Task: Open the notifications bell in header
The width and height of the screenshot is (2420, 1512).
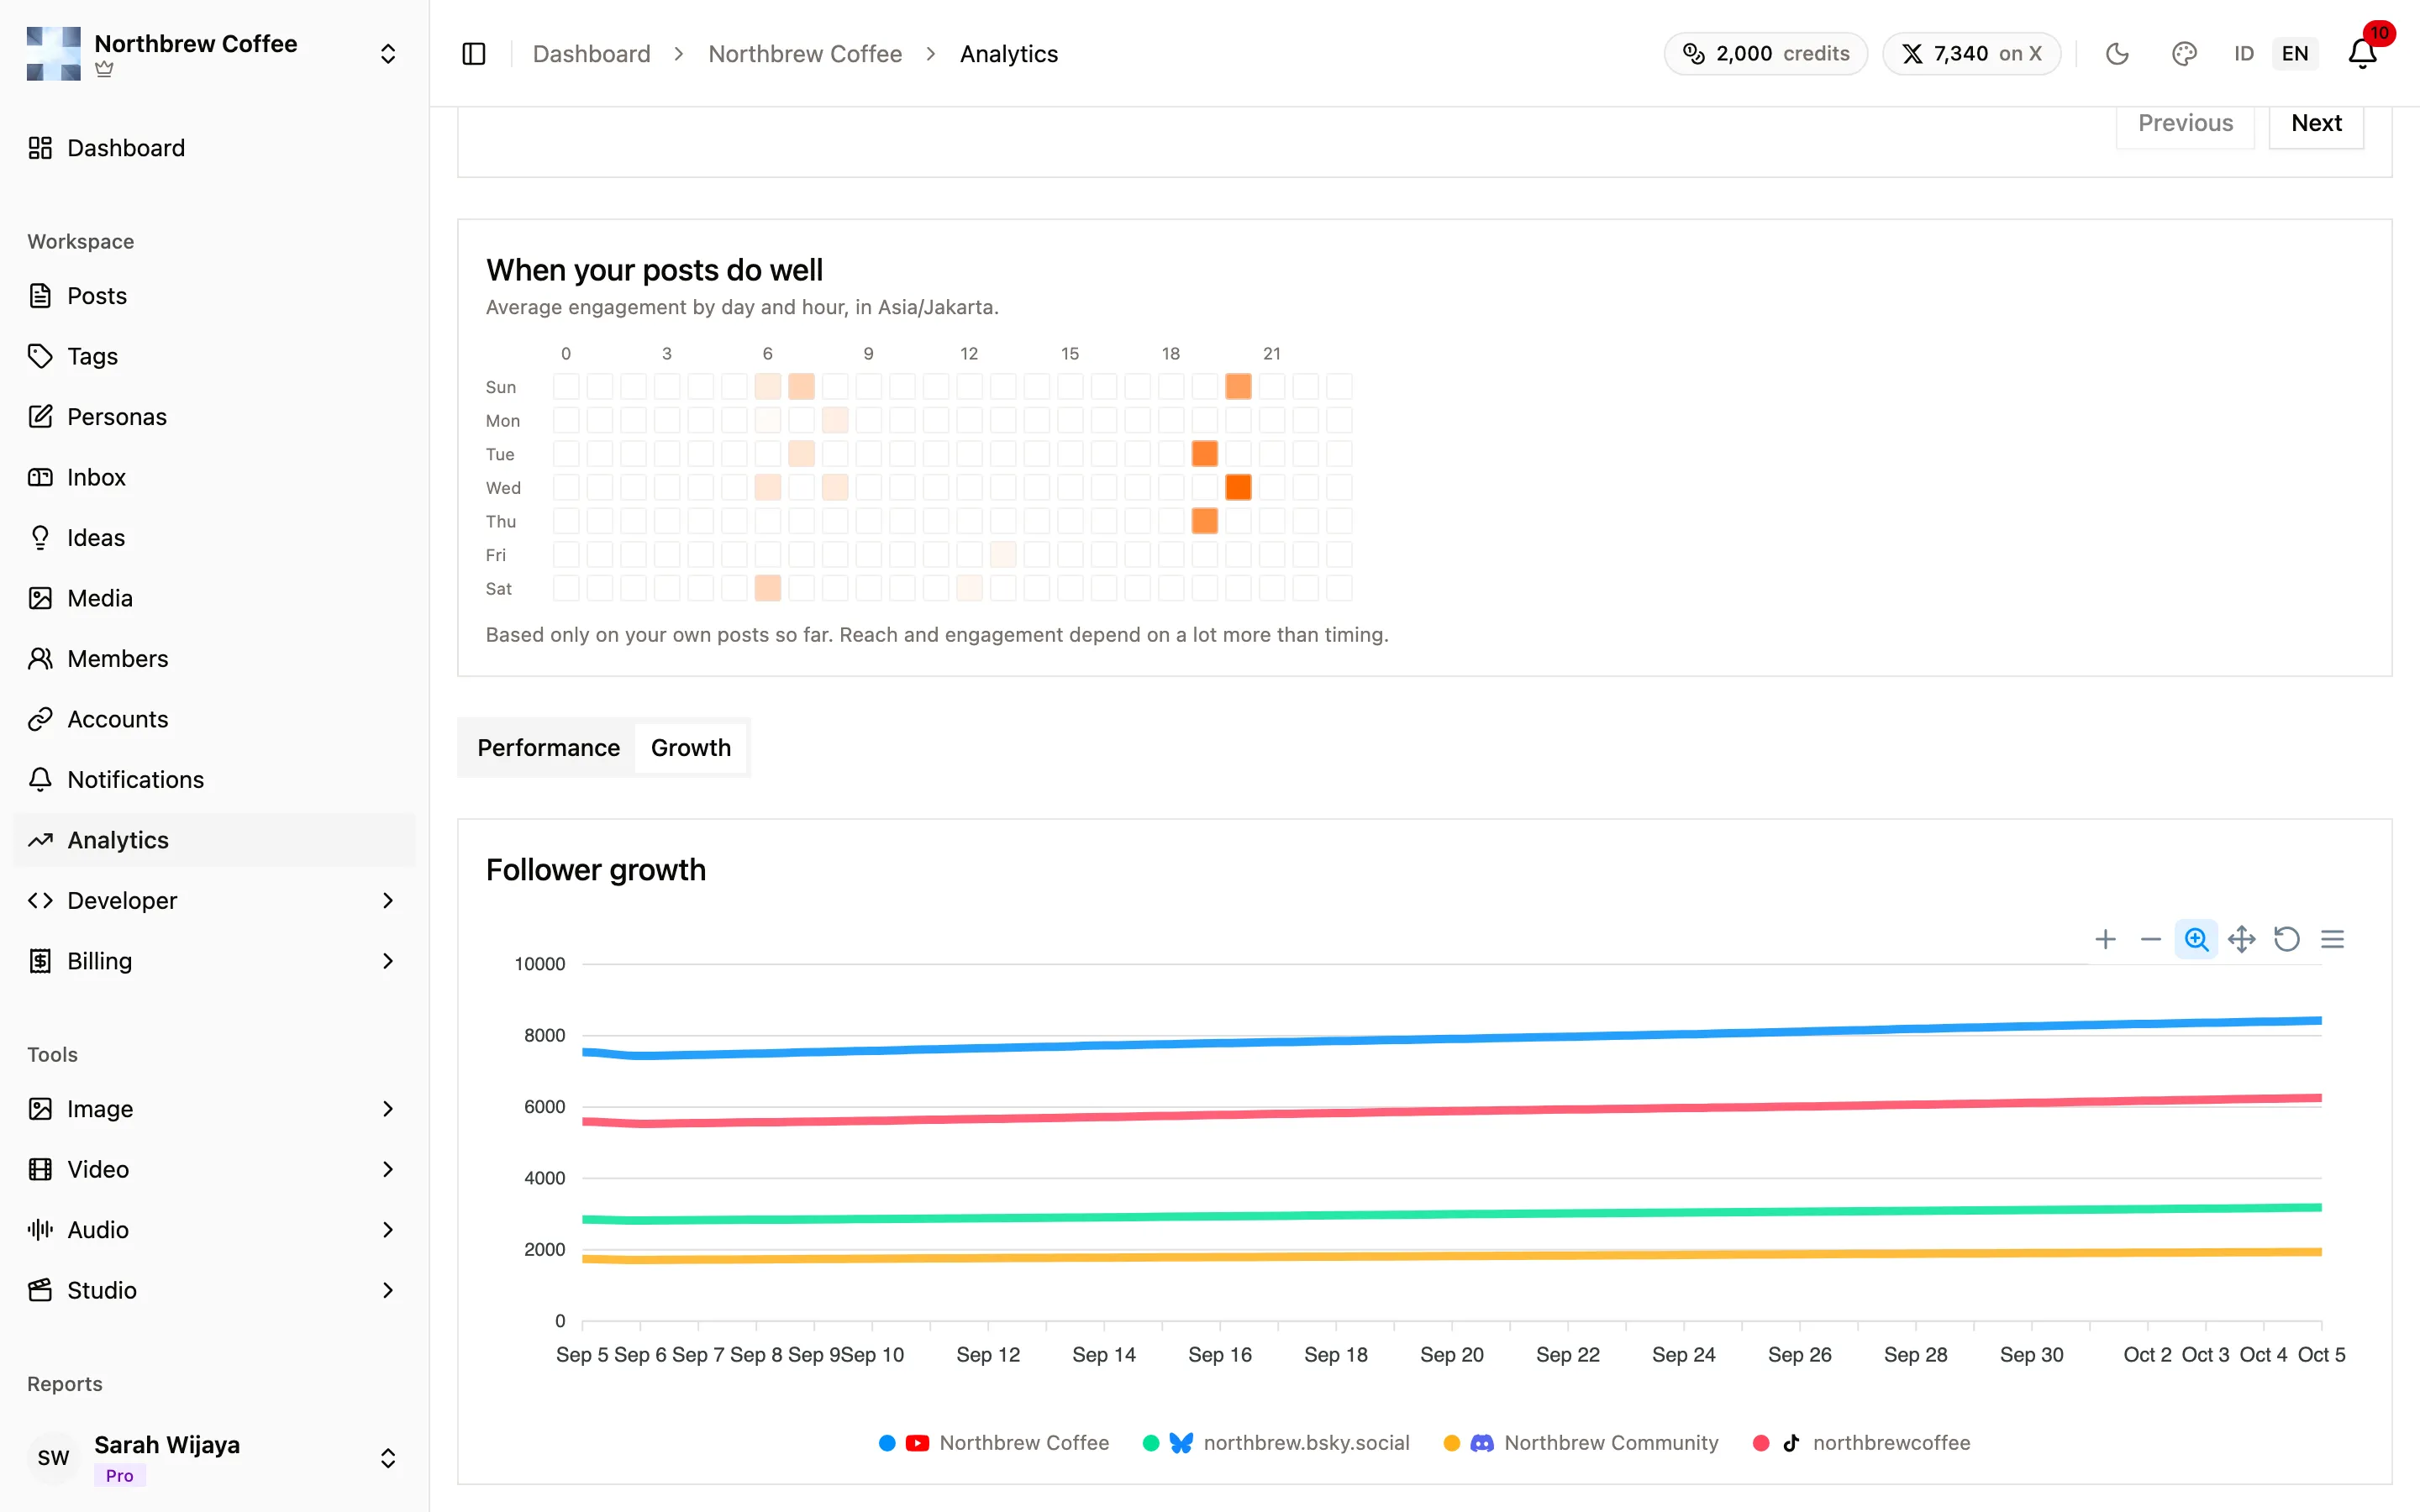Action: [2362, 53]
